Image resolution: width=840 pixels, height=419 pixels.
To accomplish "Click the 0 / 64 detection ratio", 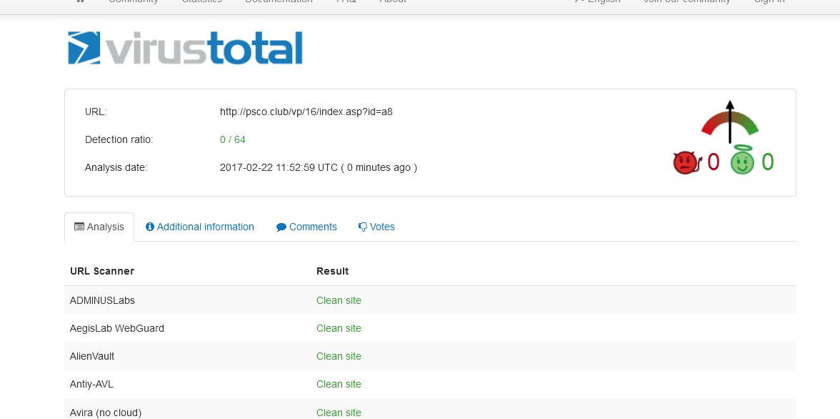I will [x=232, y=139].
